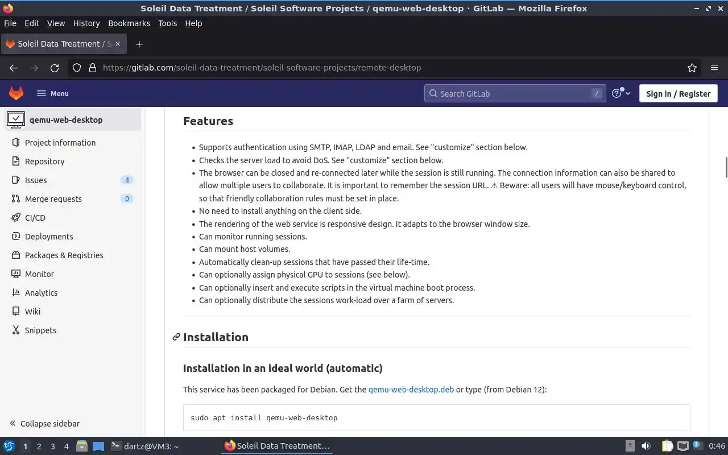Open the View menu
The height and width of the screenshot is (455, 728).
[x=56, y=23]
